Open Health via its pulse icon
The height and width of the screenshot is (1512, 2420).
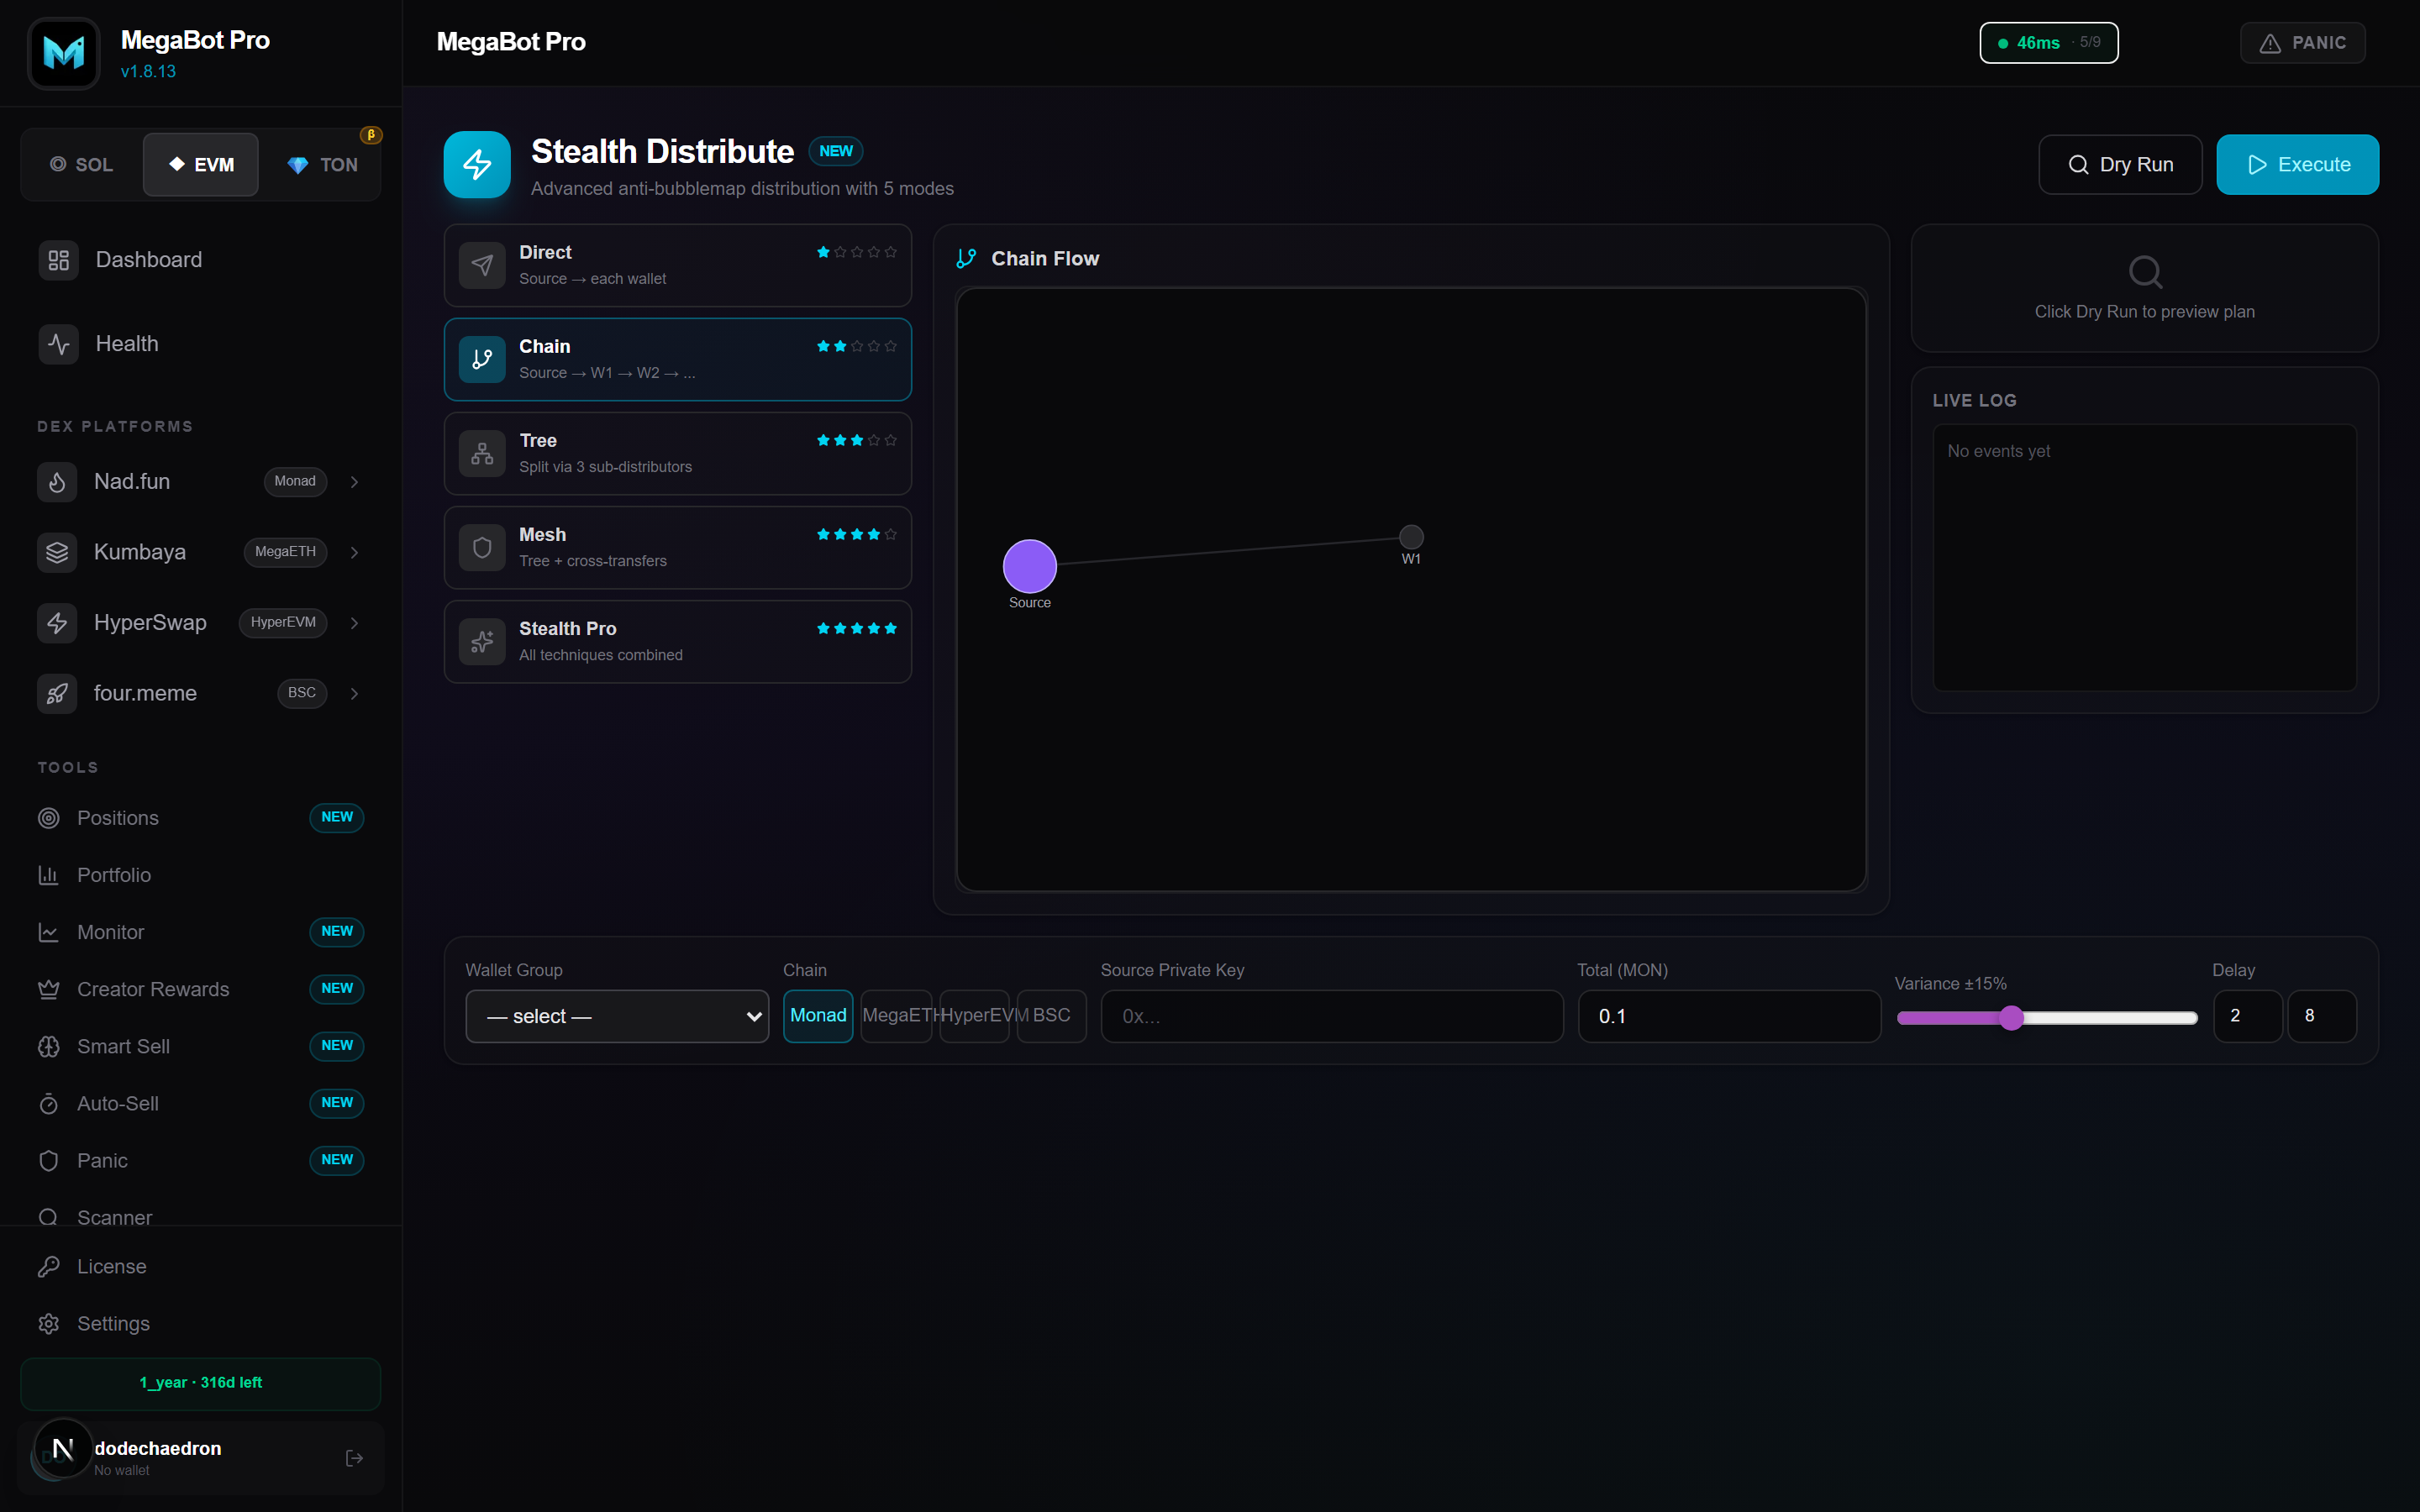[x=59, y=344]
